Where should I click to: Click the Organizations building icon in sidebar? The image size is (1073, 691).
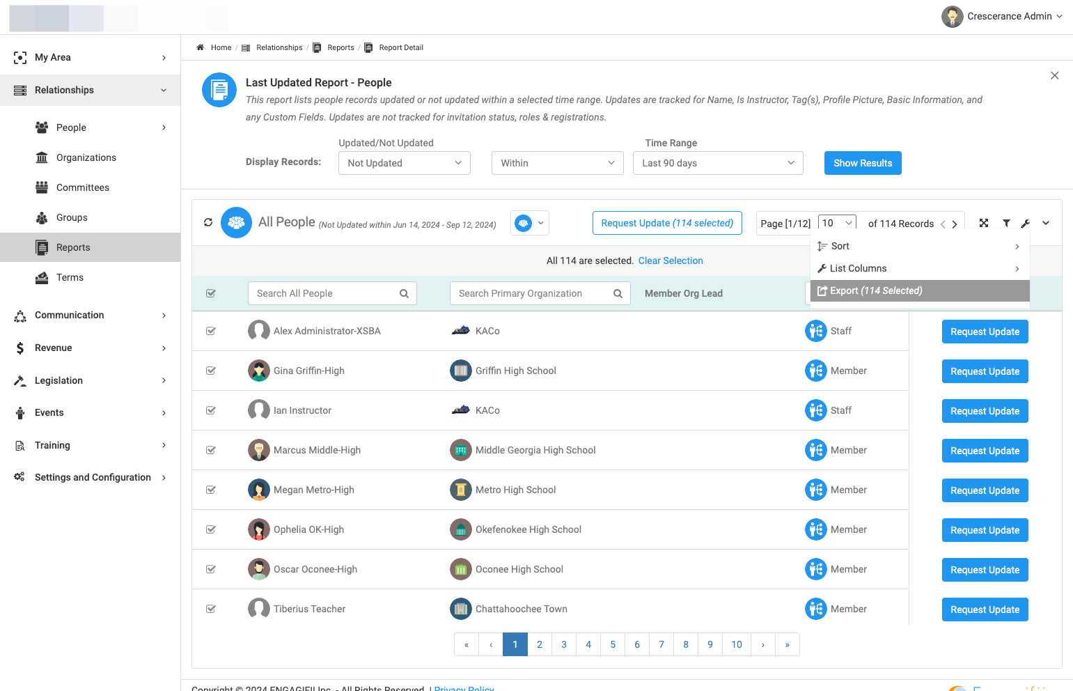tap(42, 157)
